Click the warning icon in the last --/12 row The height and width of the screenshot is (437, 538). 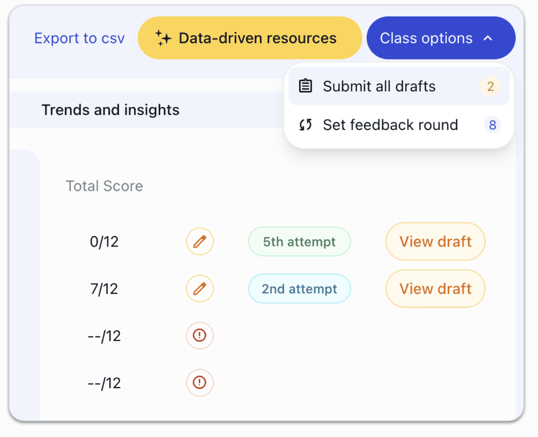click(200, 383)
